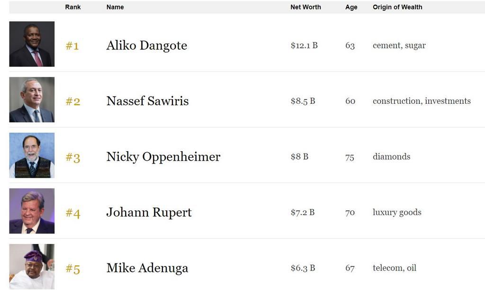Open the Aliko Dangote name link
Viewport: 485px width, 290px height.
pos(147,45)
